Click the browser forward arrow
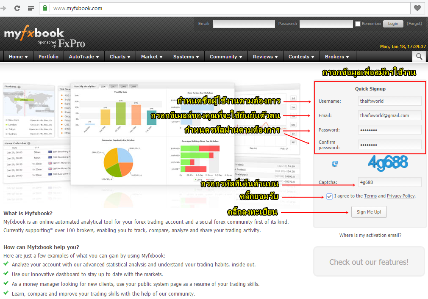 pyautogui.click(x=3, y=8)
